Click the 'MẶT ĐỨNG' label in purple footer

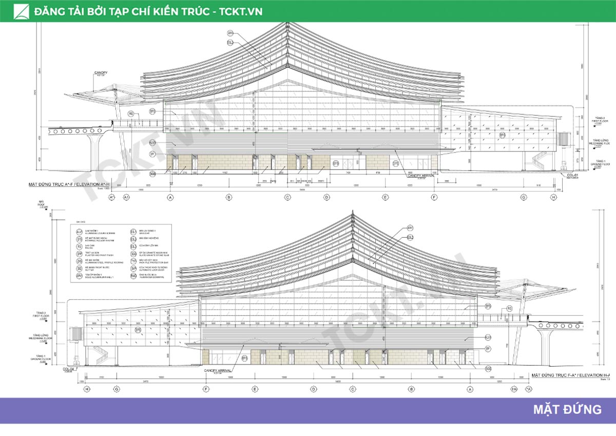click(x=567, y=410)
